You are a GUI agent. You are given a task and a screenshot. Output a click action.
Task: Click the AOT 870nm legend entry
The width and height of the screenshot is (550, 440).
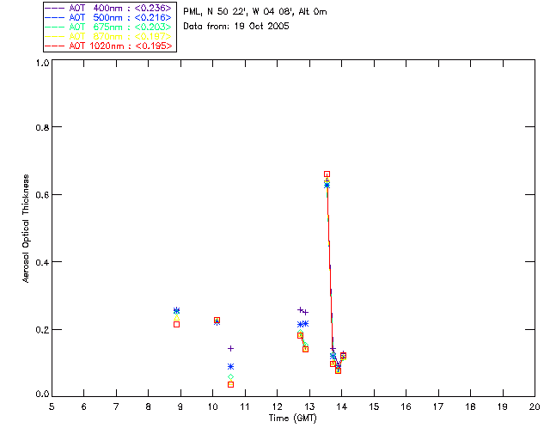point(108,36)
